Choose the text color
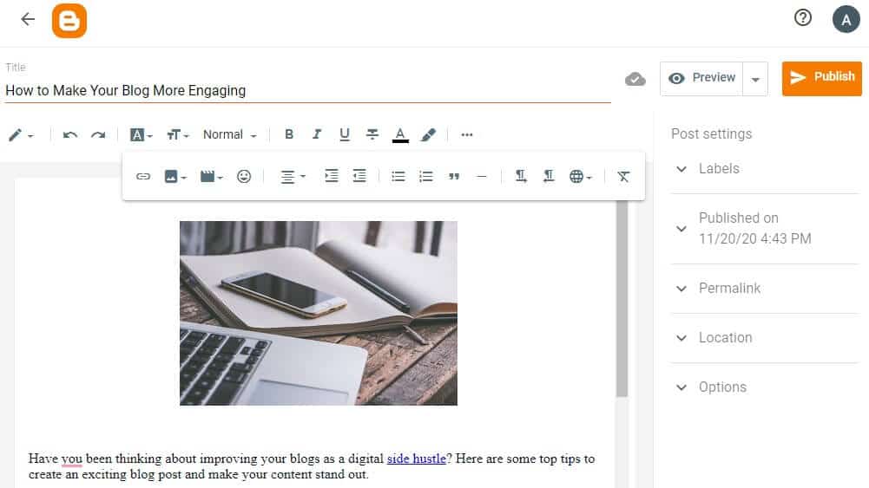This screenshot has height=488, width=869. click(400, 135)
